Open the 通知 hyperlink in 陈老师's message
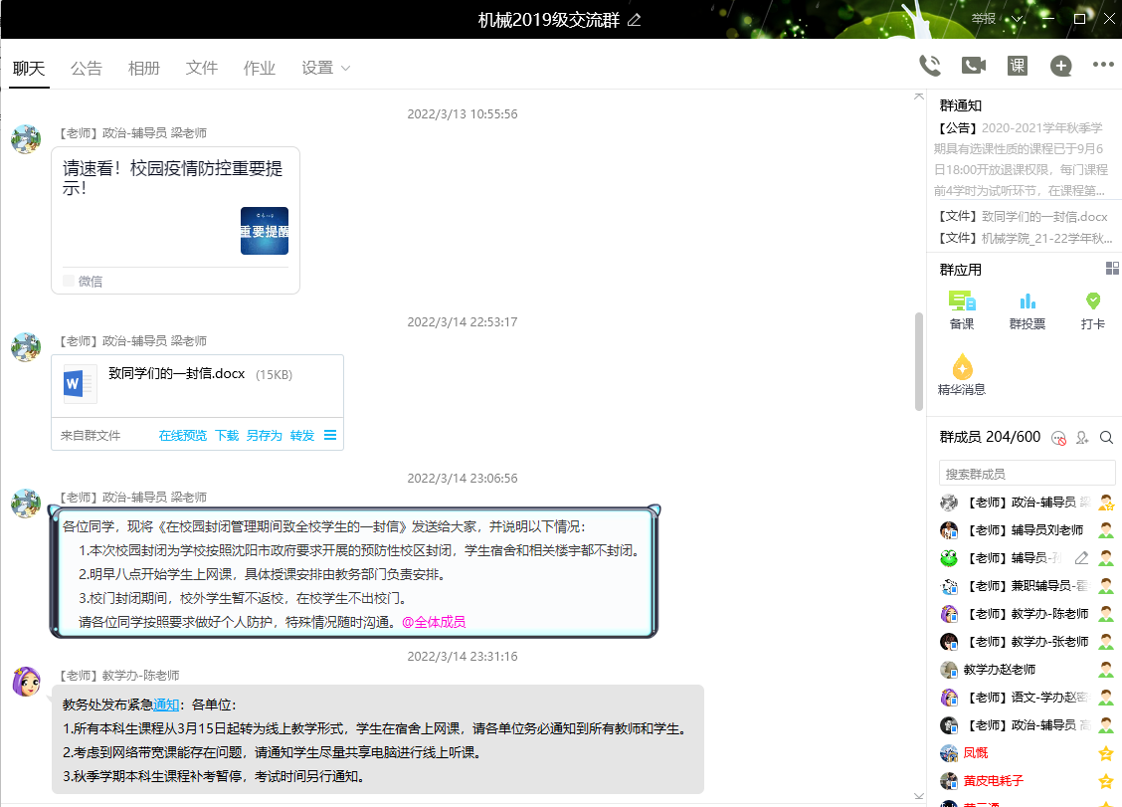This screenshot has height=807, width=1122. coord(166,705)
